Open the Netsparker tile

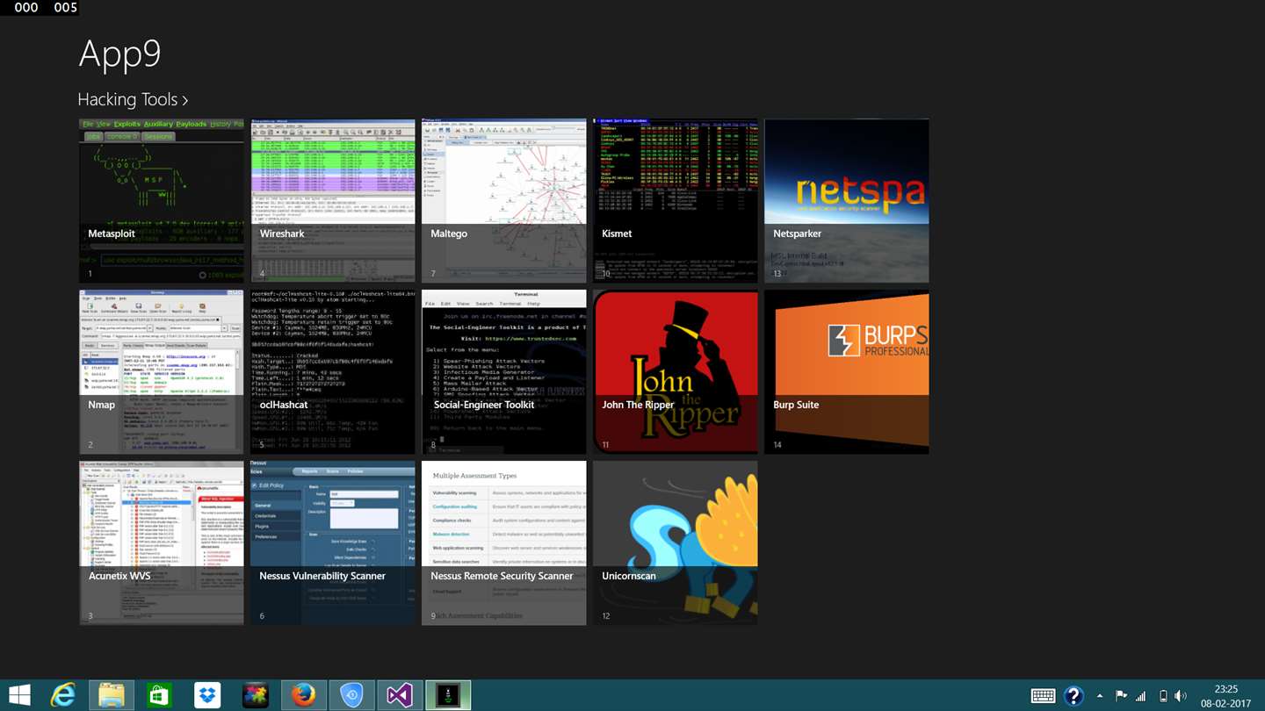click(x=847, y=201)
